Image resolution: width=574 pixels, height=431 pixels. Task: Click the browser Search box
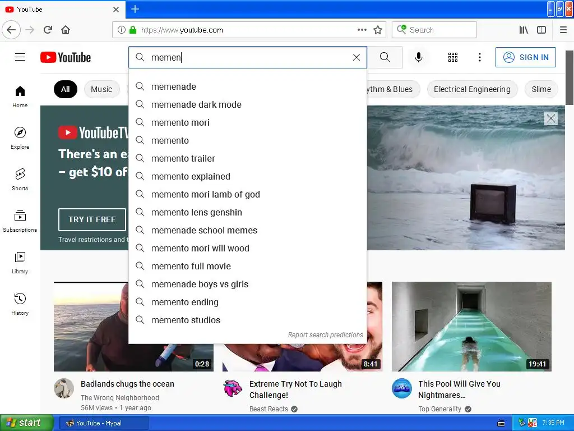point(434,30)
